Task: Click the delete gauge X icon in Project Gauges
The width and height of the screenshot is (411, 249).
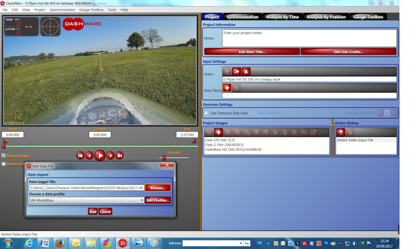Action: click(295, 132)
